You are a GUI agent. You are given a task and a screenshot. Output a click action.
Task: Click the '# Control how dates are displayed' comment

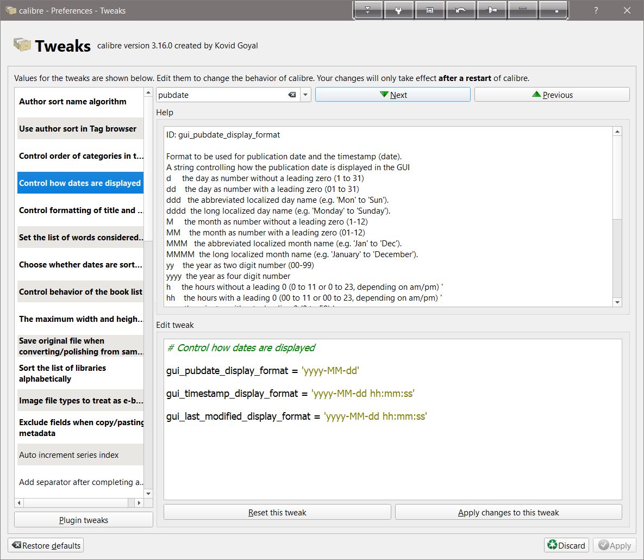coord(241,347)
